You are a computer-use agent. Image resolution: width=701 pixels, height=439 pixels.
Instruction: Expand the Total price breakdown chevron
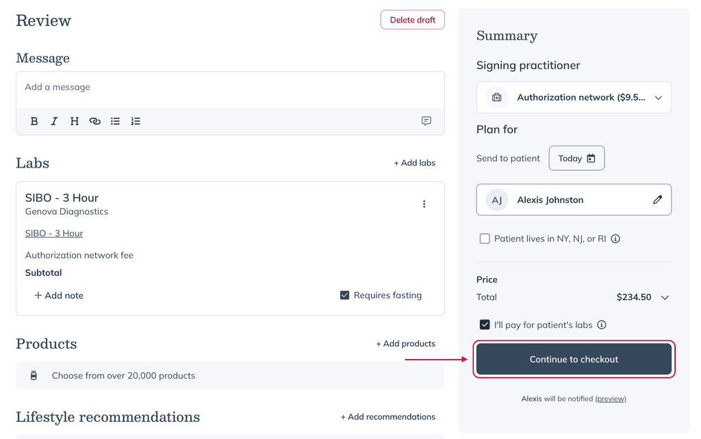click(665, 297)
